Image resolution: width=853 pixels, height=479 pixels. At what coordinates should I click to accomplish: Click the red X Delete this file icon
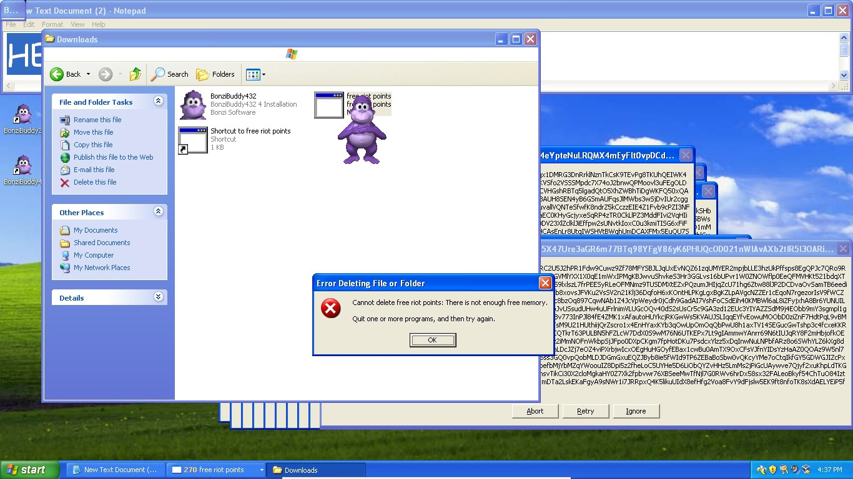[x=65, y=182]
